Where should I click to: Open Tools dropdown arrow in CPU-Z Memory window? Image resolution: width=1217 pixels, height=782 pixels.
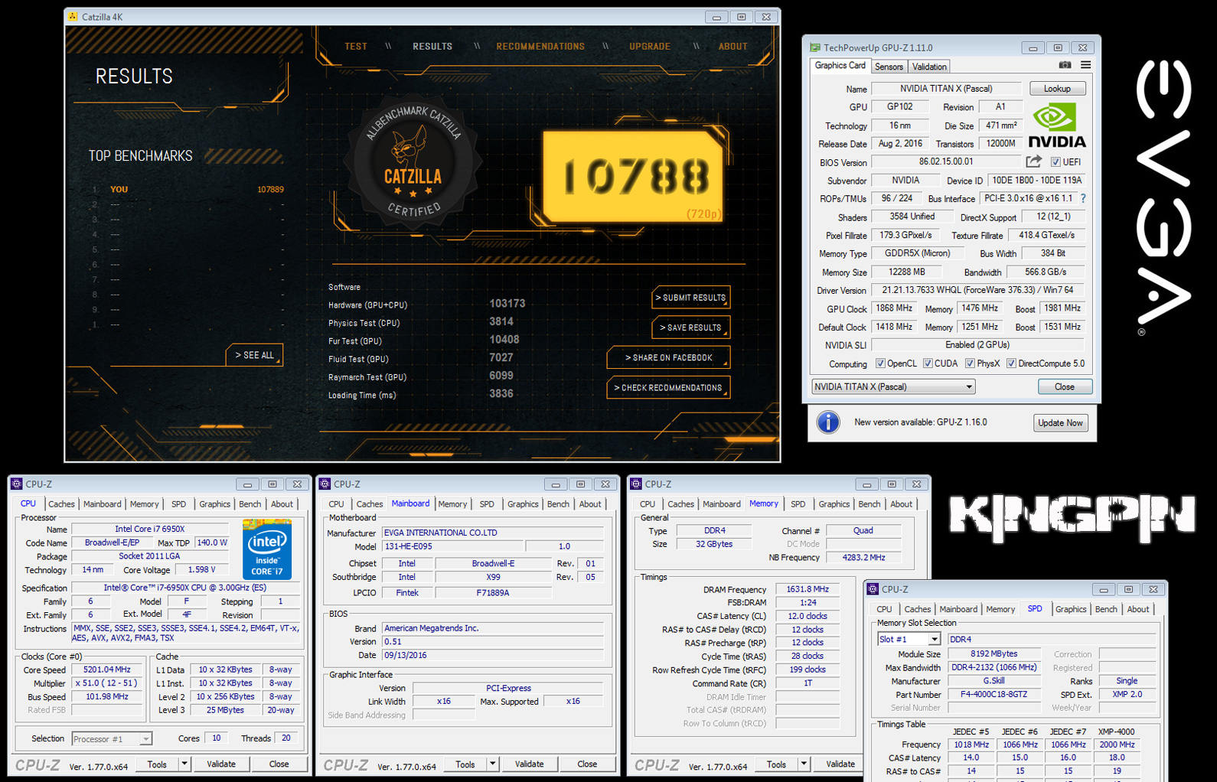tap(804, 764)
